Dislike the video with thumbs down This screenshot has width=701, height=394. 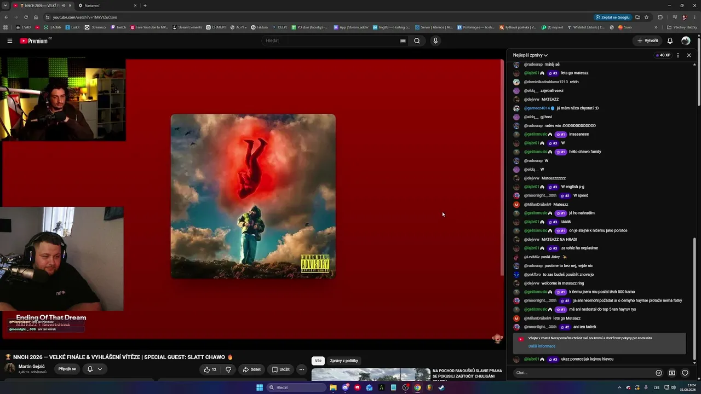[228, 369]
